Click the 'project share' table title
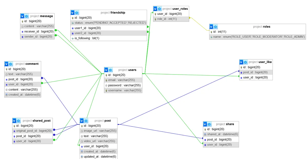 tap(225, 124)
